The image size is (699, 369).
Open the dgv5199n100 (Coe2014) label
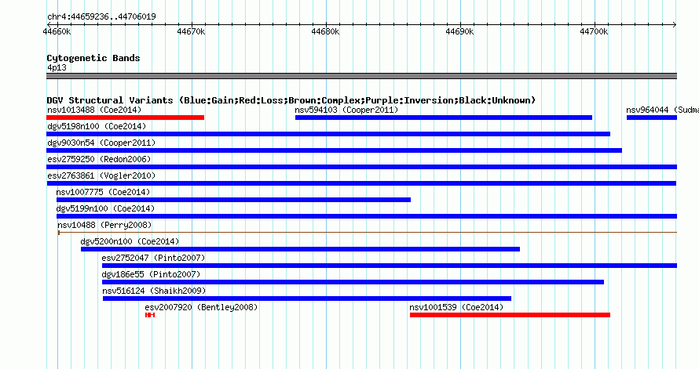click(106, 208)
